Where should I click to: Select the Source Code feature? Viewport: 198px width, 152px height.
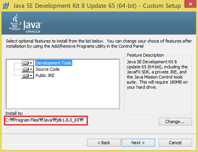pyautogui.click(x=48, y=69)
